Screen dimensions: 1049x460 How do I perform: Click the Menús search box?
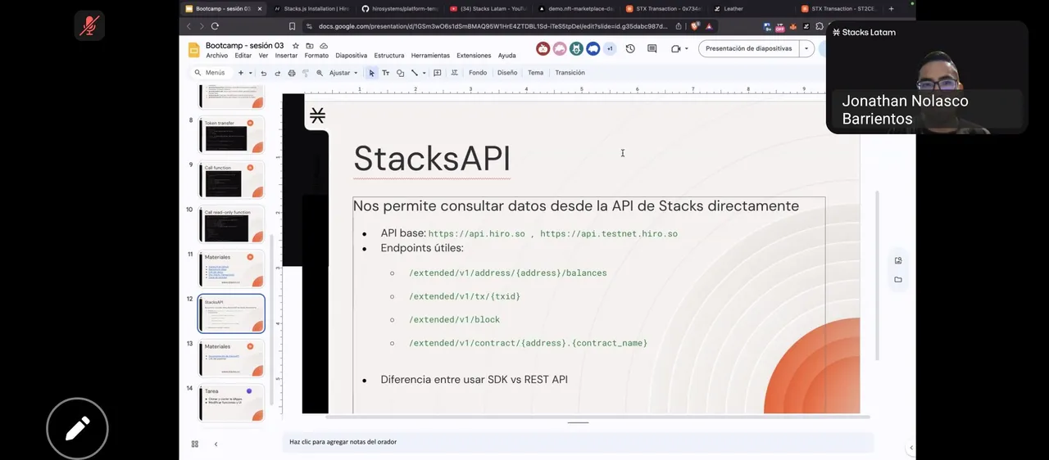coord(211,73)
